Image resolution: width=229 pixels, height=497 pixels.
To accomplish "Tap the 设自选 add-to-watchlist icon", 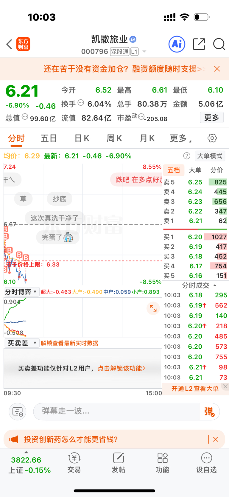I will tap(206, 463).
